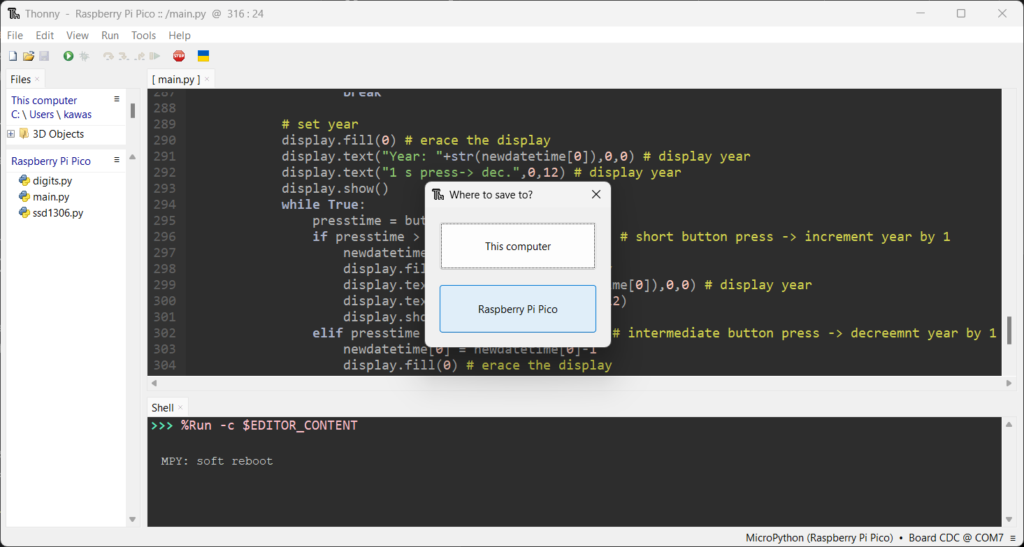
Task: Open the Raspberry Pi Pico panel menu
Action: [x=117, y=160]
